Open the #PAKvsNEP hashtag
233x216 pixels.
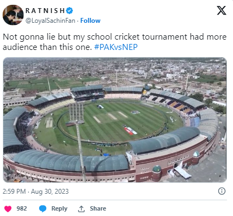click(x=116, y=47)
